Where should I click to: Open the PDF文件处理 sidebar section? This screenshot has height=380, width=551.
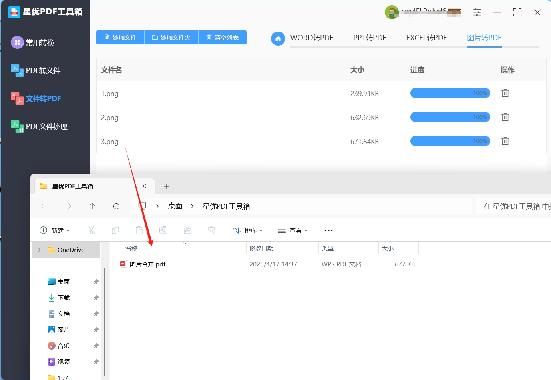39,126
